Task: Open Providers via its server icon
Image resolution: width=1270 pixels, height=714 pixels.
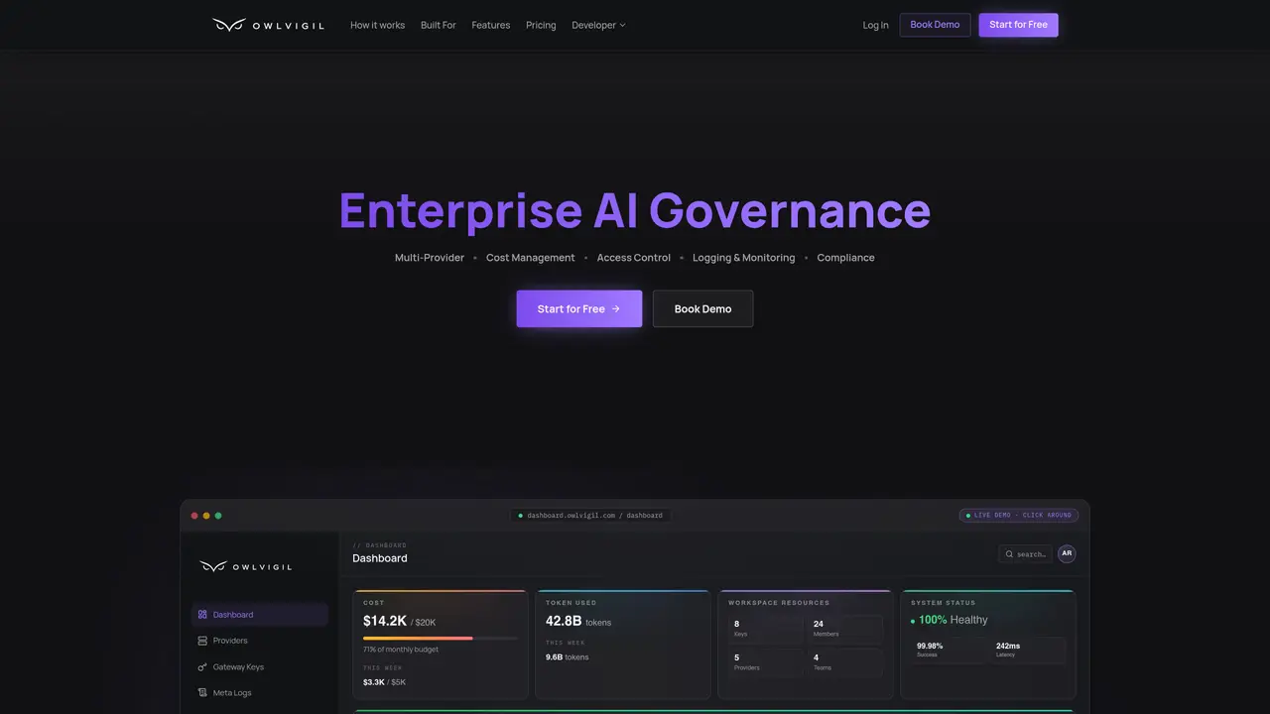Action: [202, 641]
